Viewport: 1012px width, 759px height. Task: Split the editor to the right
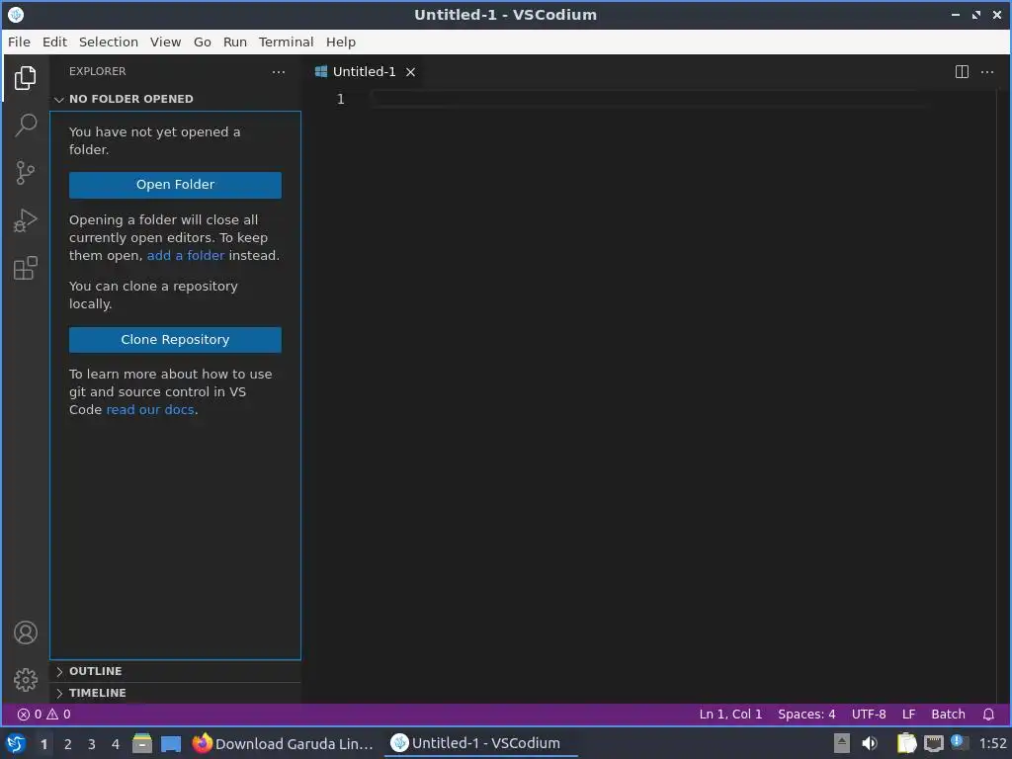click(x=962, y=71)
